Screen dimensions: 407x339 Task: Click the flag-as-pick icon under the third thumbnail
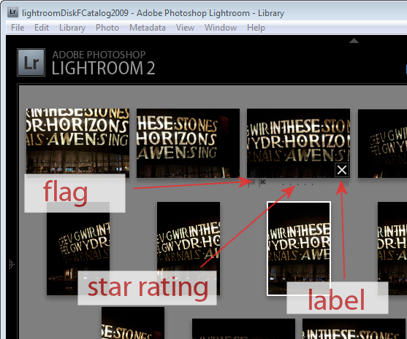[x=251, y=182]
